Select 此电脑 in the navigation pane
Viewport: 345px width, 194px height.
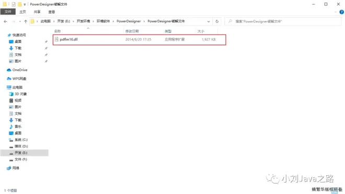pos(17,87)
